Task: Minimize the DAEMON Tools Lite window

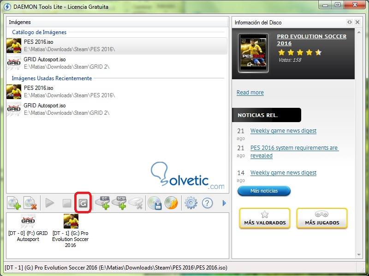Action: 326,5
